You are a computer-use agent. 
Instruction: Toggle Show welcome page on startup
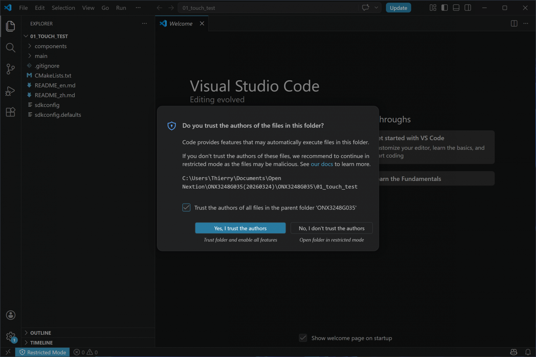(x=303, y=338)
